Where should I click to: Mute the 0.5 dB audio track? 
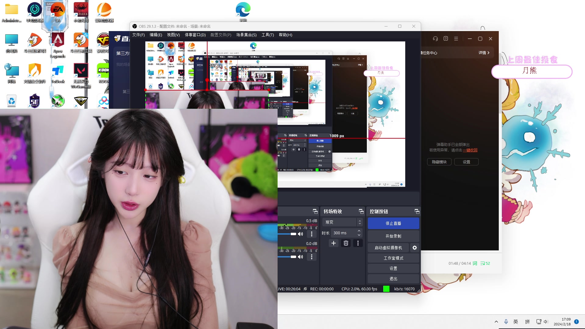[x=301, y=234]
